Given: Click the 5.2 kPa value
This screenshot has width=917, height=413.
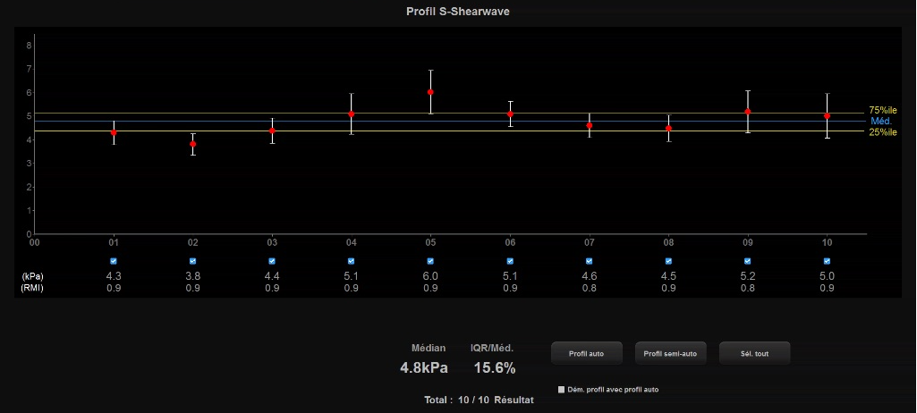Looking at the screenshot, I should [x=747, y=276].
